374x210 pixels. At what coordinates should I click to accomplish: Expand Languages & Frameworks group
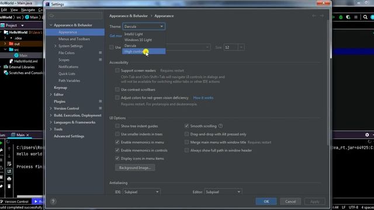click(51, 122)
